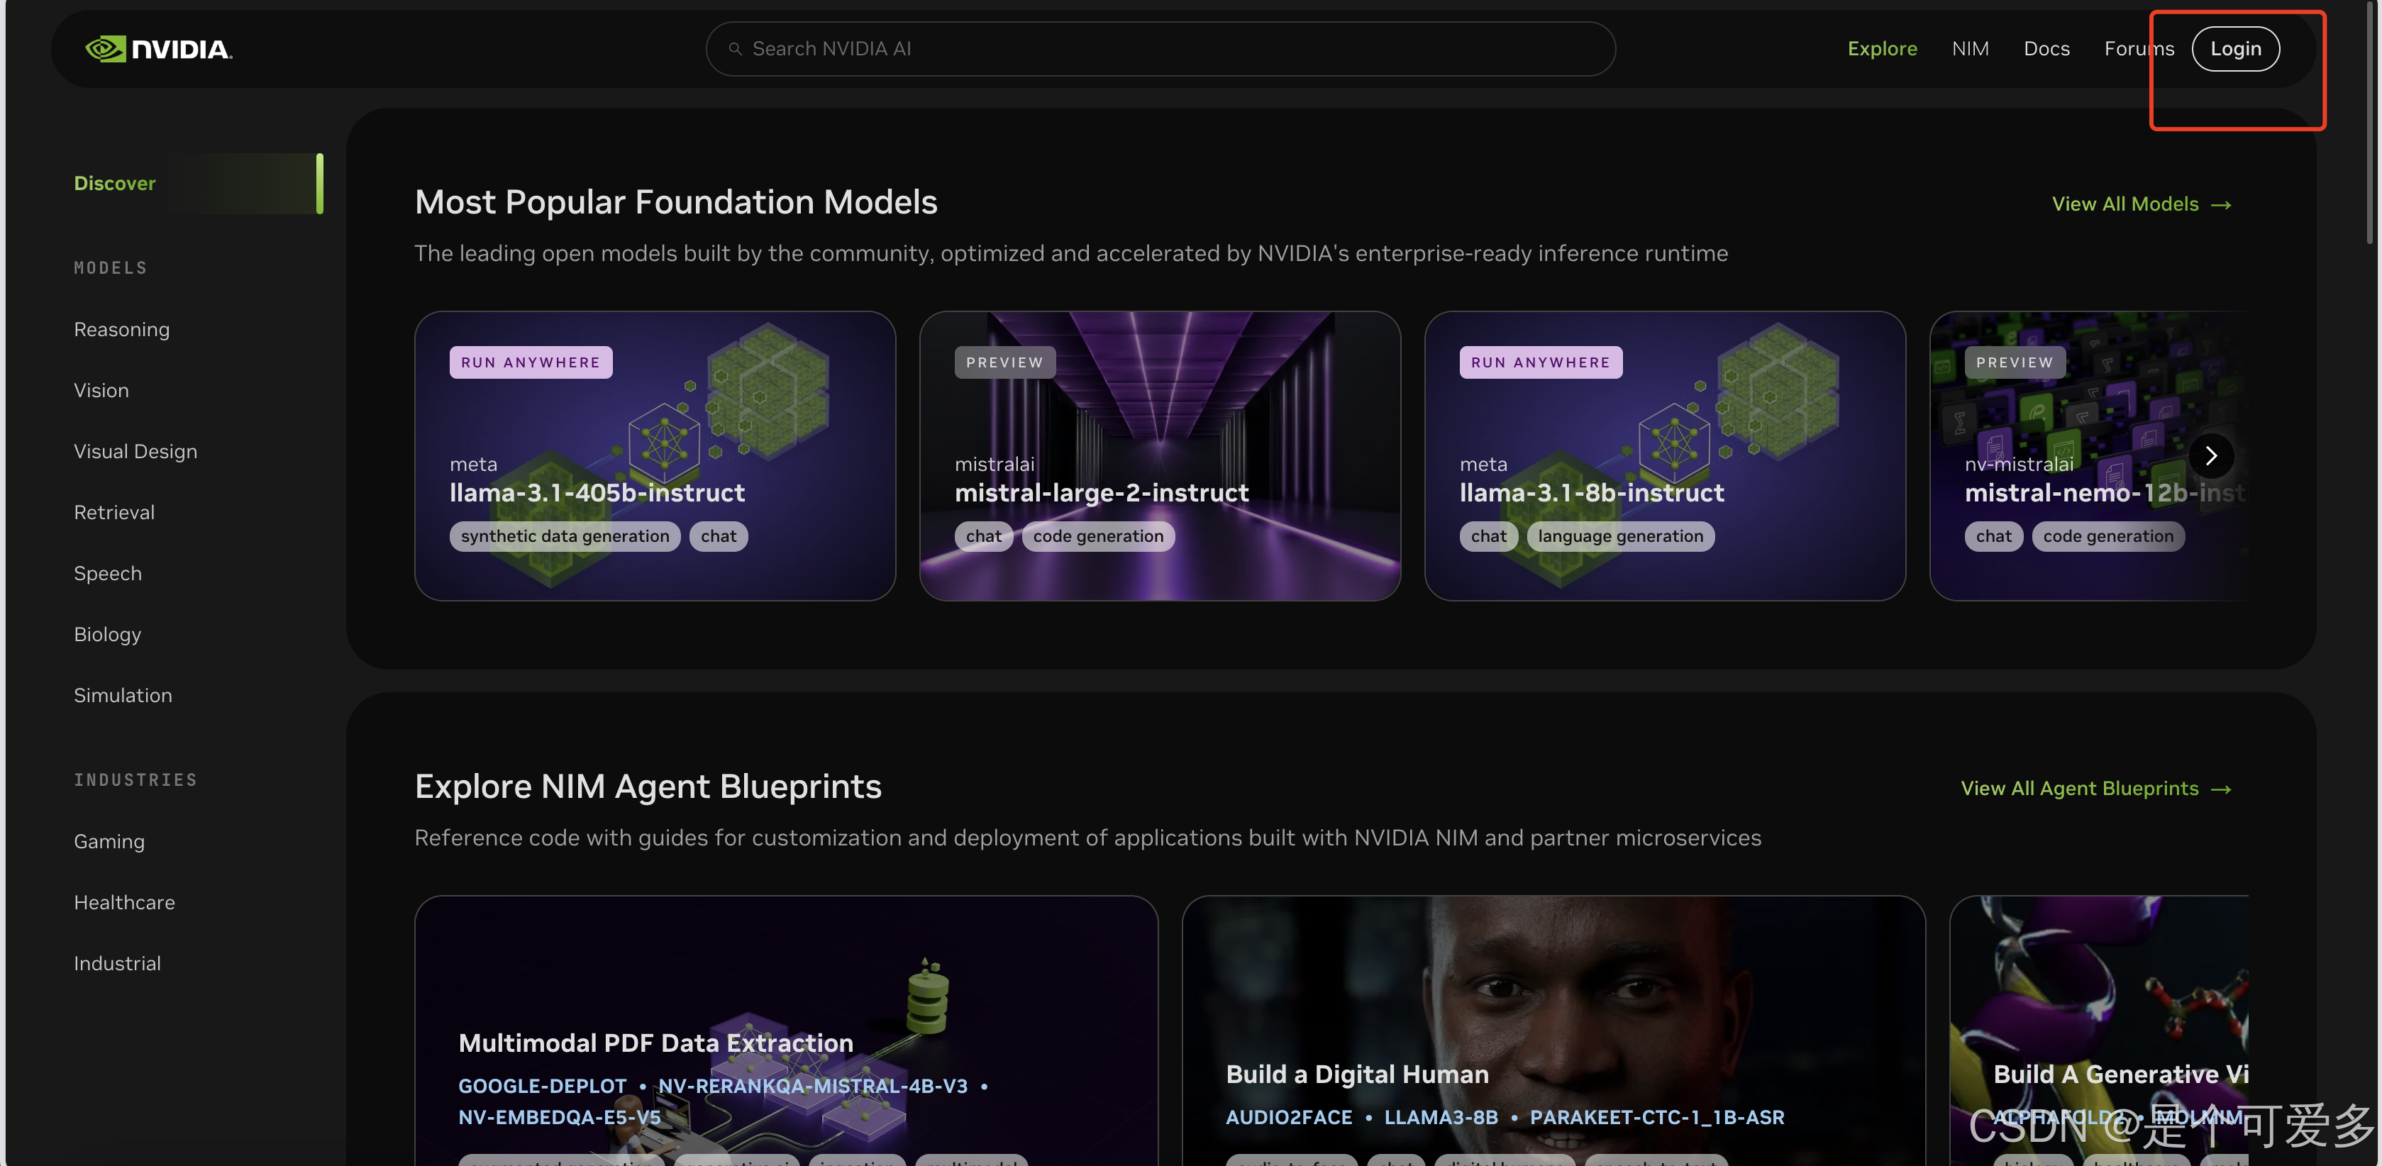Choose Reasoning under Models
Screen dimensions: 2382x1166
pos(121,329)
